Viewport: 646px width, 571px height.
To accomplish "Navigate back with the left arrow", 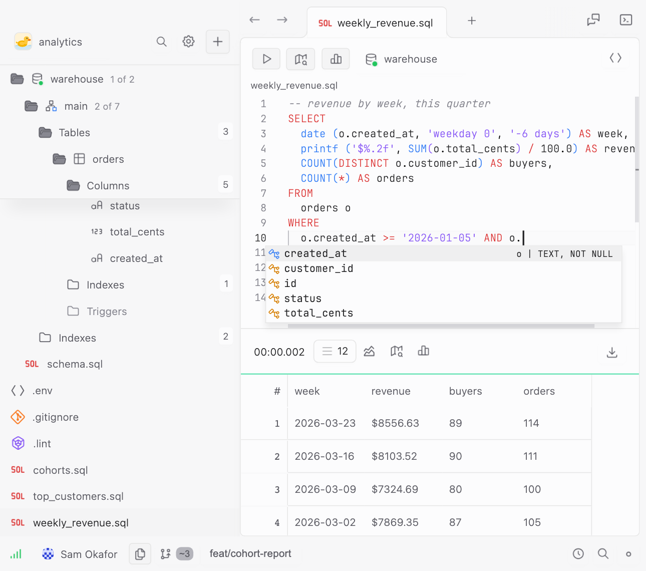I will coord(255,20).
